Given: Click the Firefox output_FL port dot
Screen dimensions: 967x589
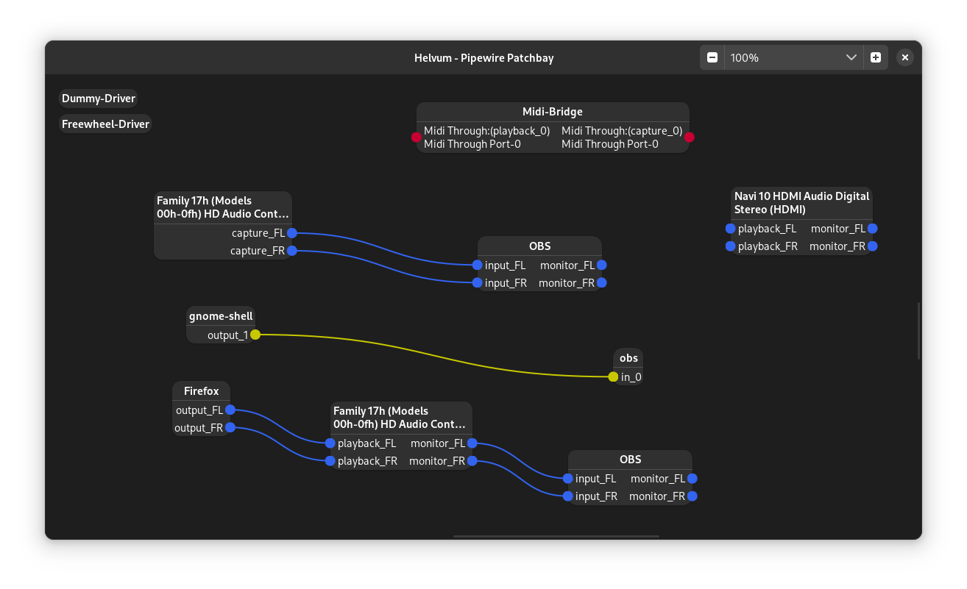Looking at the screenshot, I should [x=230, y=410].
